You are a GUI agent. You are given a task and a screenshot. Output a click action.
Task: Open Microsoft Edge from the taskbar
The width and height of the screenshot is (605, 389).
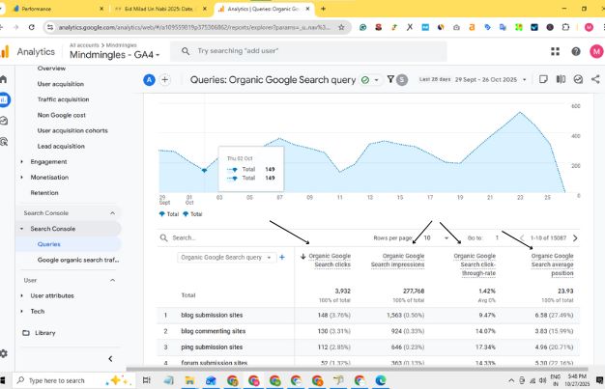point(381,380)
